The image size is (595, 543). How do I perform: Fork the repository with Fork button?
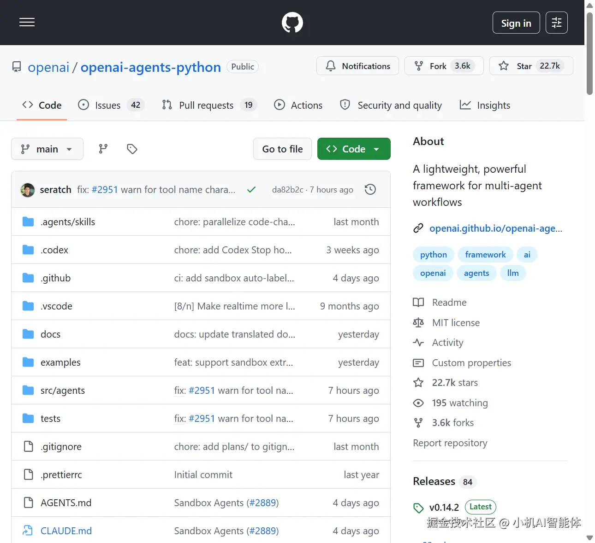444,66
